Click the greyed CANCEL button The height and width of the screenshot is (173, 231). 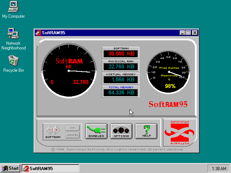click(73, 135)
